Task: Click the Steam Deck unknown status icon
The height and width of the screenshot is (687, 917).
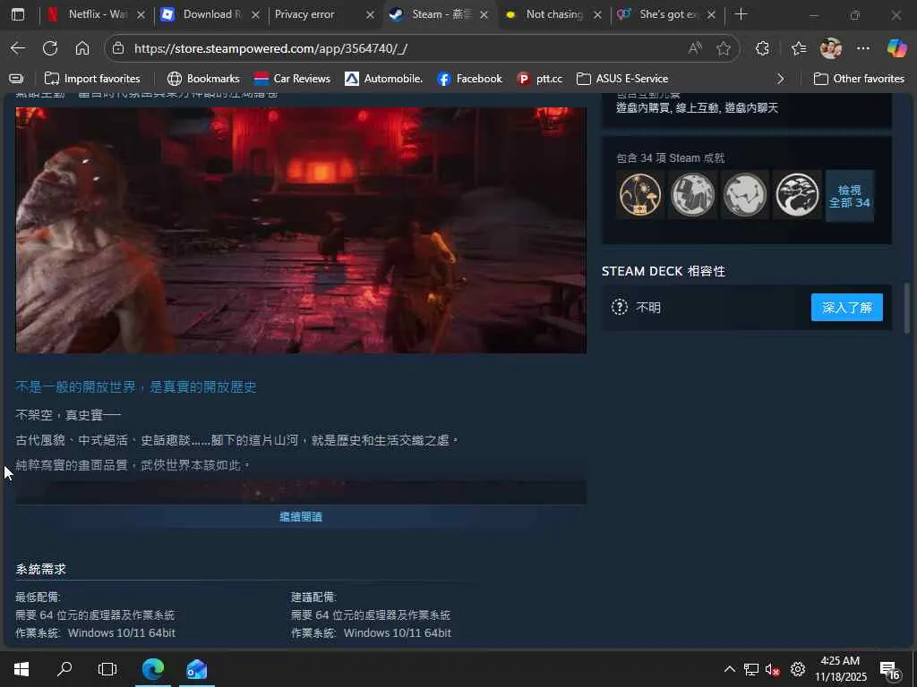Action: tap(620, 308)
